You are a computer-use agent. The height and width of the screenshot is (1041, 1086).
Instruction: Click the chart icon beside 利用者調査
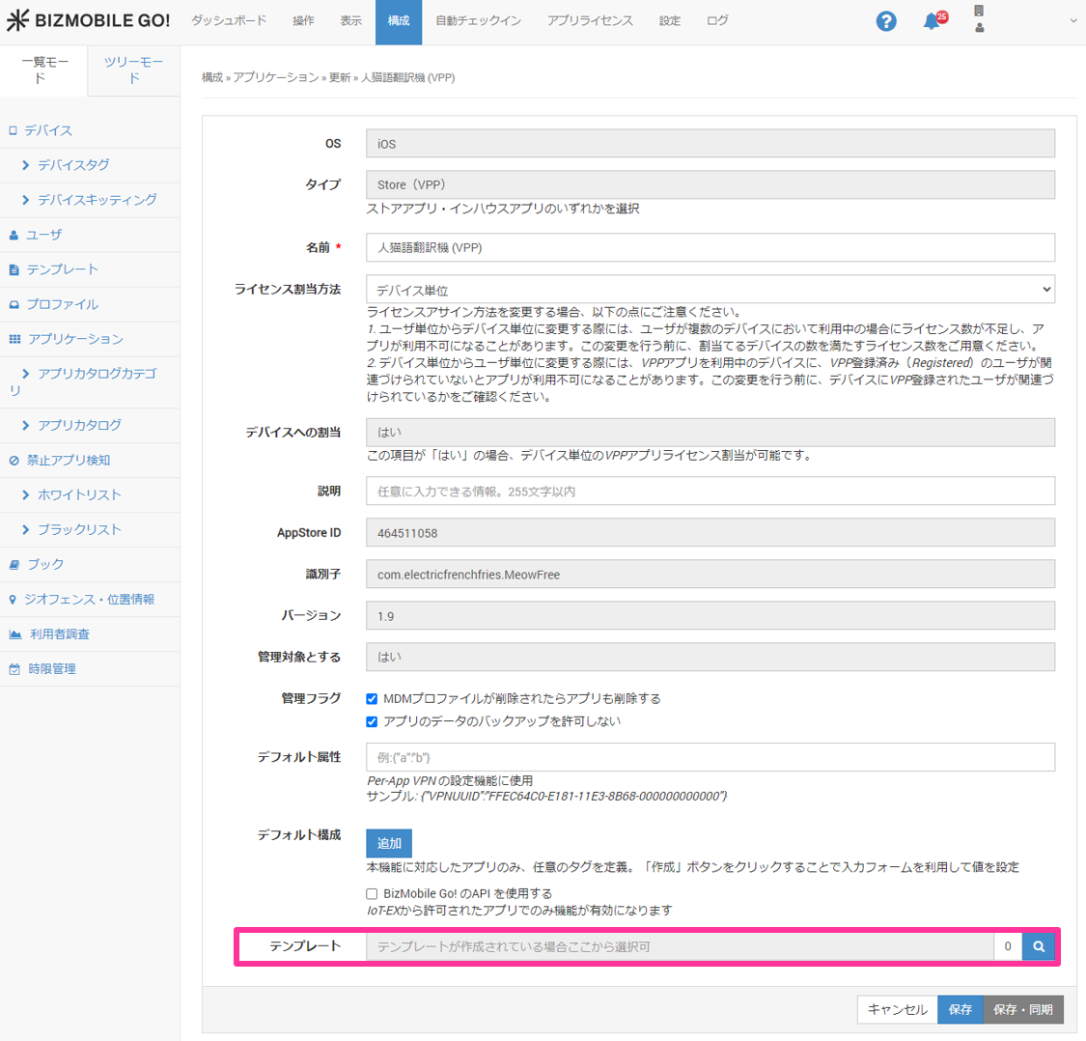pos(14,634)
